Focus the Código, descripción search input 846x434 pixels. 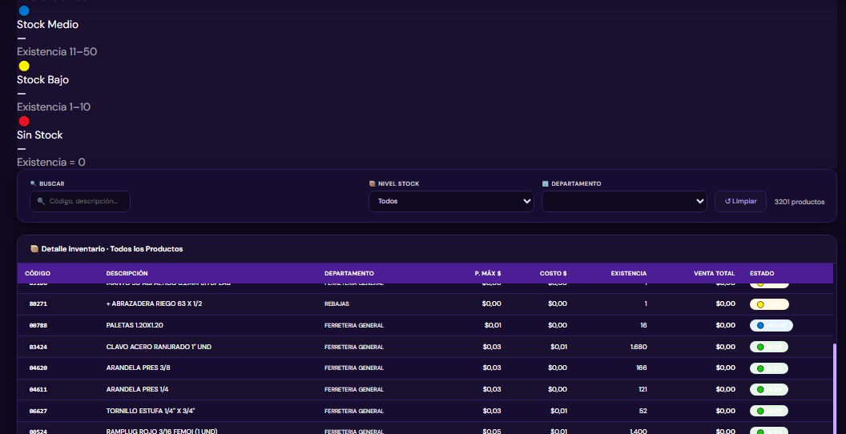80,201
